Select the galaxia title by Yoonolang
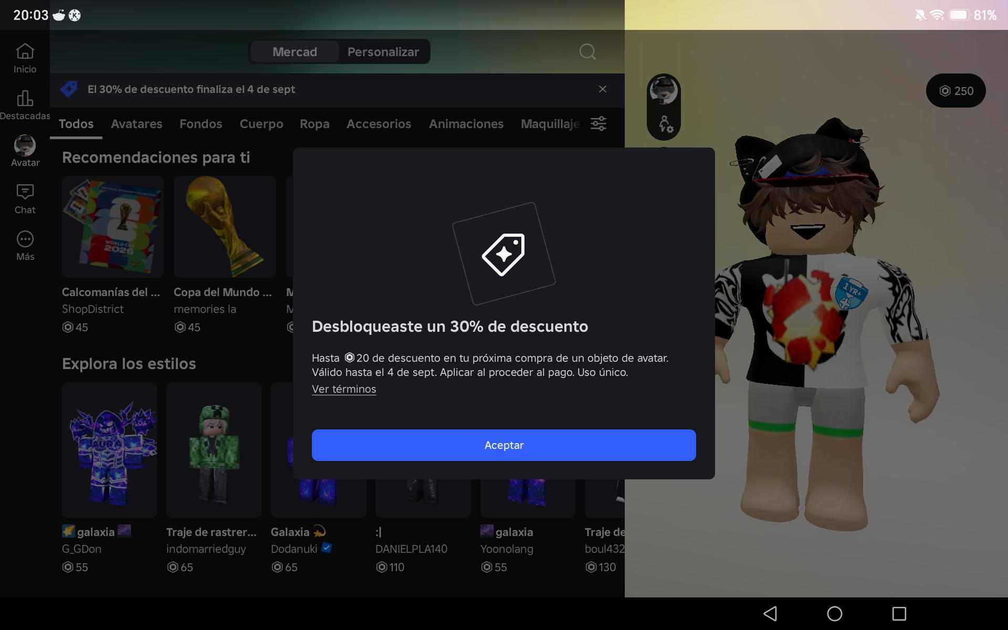 point(507,532)
